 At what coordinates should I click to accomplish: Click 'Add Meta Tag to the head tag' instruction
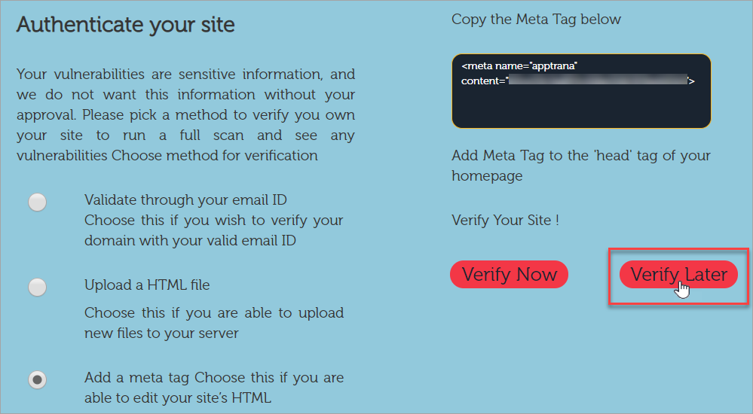(581, 166)
